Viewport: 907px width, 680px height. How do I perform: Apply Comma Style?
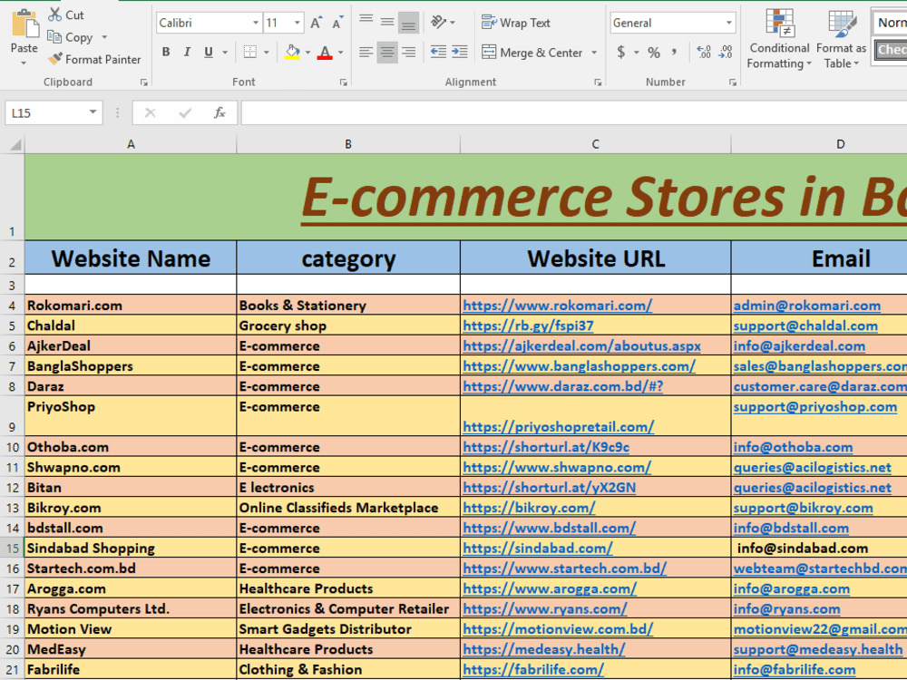tap(675, 53)
